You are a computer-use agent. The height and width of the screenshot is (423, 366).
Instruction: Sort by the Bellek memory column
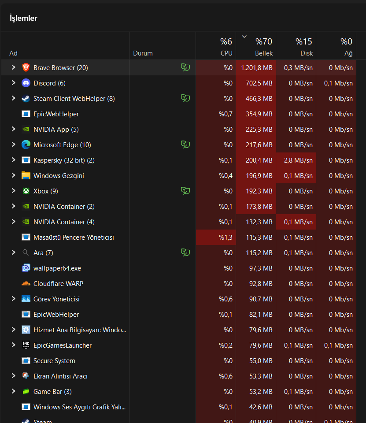[x=256, y=45]
